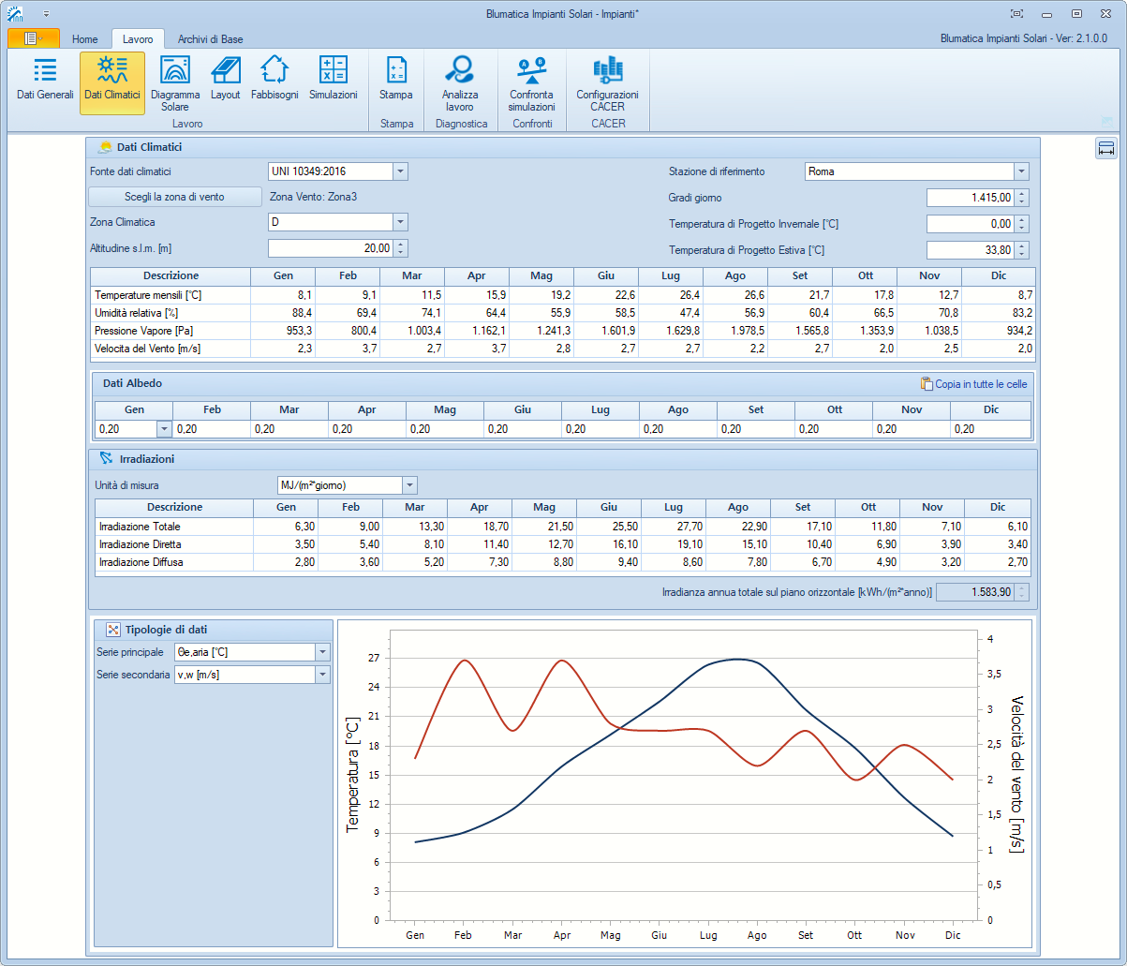Expand the Fonte dati climatici dropdown

click(x=400, y=171)
